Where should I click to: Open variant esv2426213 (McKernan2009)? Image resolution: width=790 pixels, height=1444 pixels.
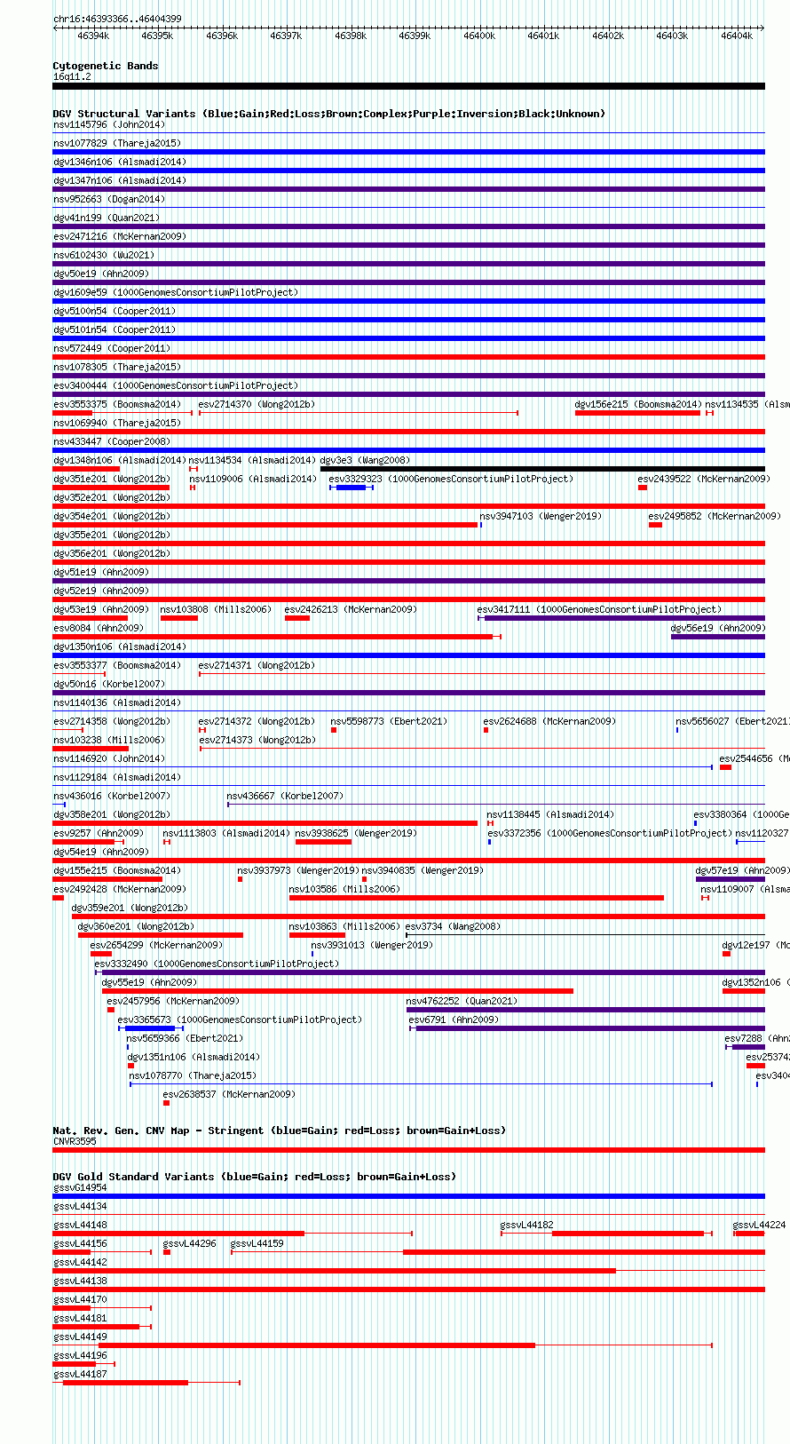tap(351, 609)
